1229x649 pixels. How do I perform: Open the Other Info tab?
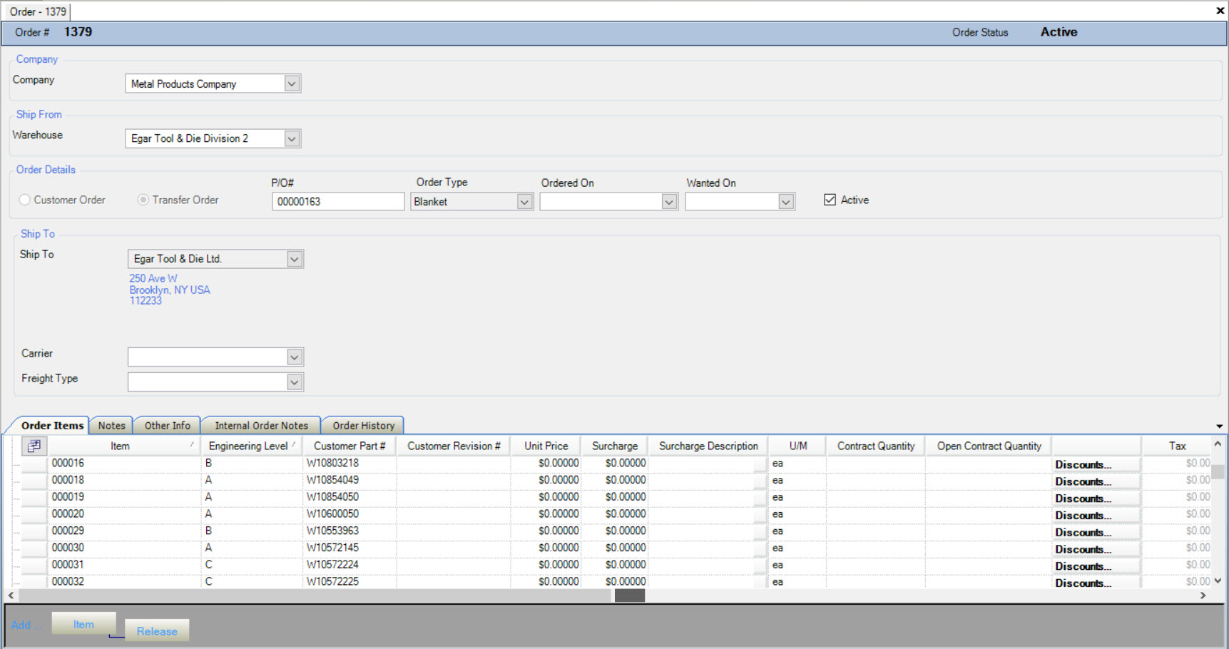[x=168, y=426]
